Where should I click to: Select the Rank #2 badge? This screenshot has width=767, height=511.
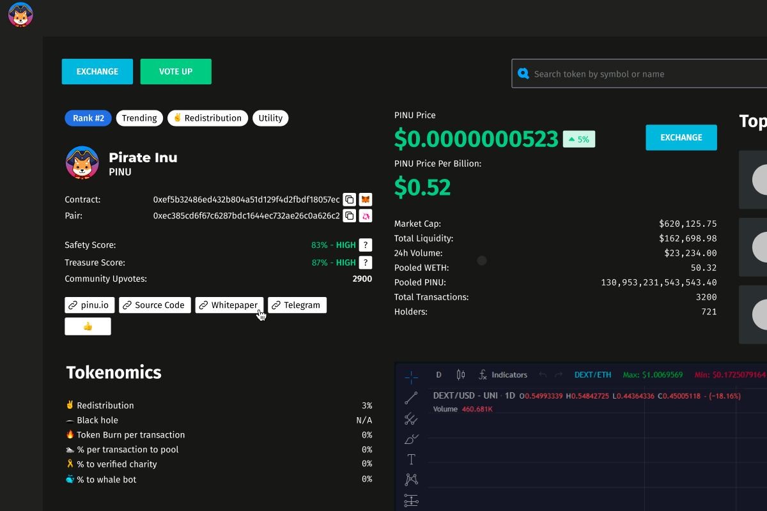pos(88,118)
